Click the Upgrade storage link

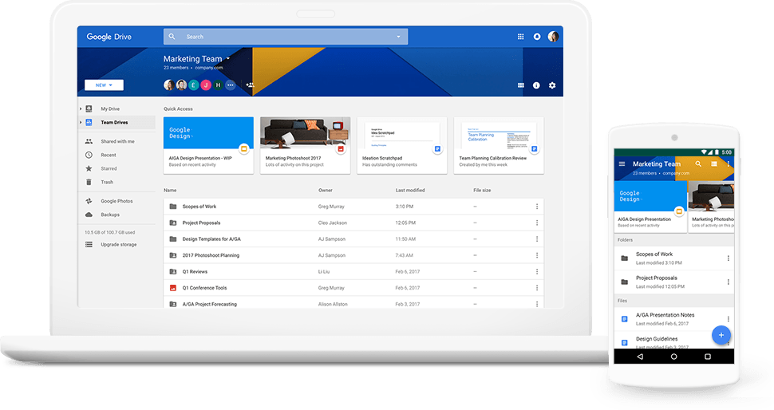tap(118, 244)
